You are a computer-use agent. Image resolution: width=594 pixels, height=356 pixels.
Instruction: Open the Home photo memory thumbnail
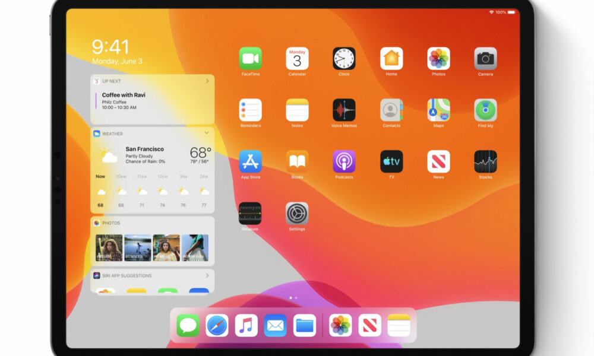tap(166, 248)
